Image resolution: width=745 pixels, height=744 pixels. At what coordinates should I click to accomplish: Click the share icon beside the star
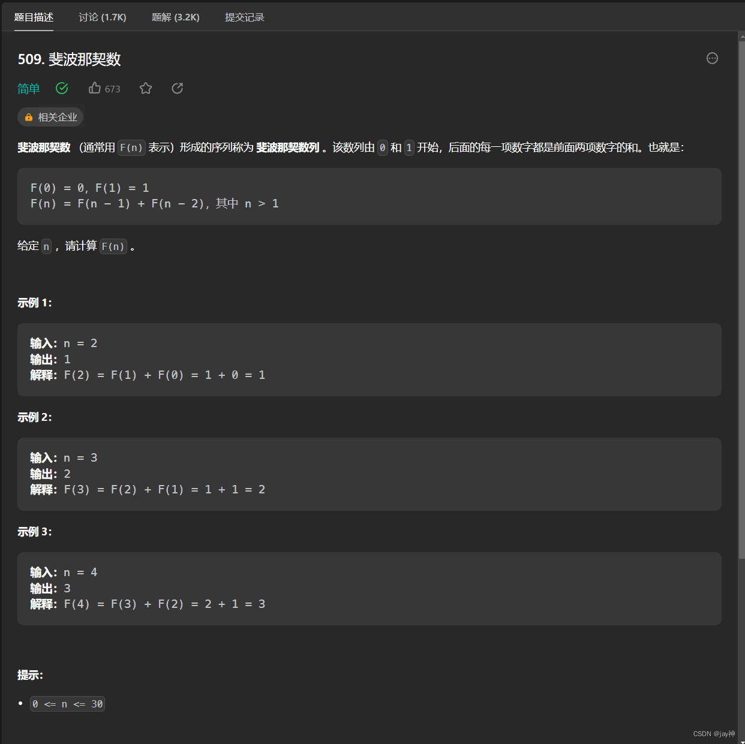(177, 88)
